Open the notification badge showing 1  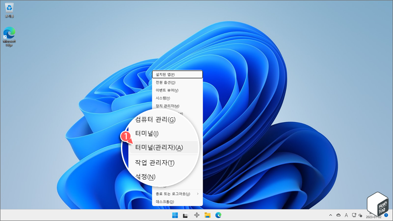pyautogui.click(x=386, y=215)
